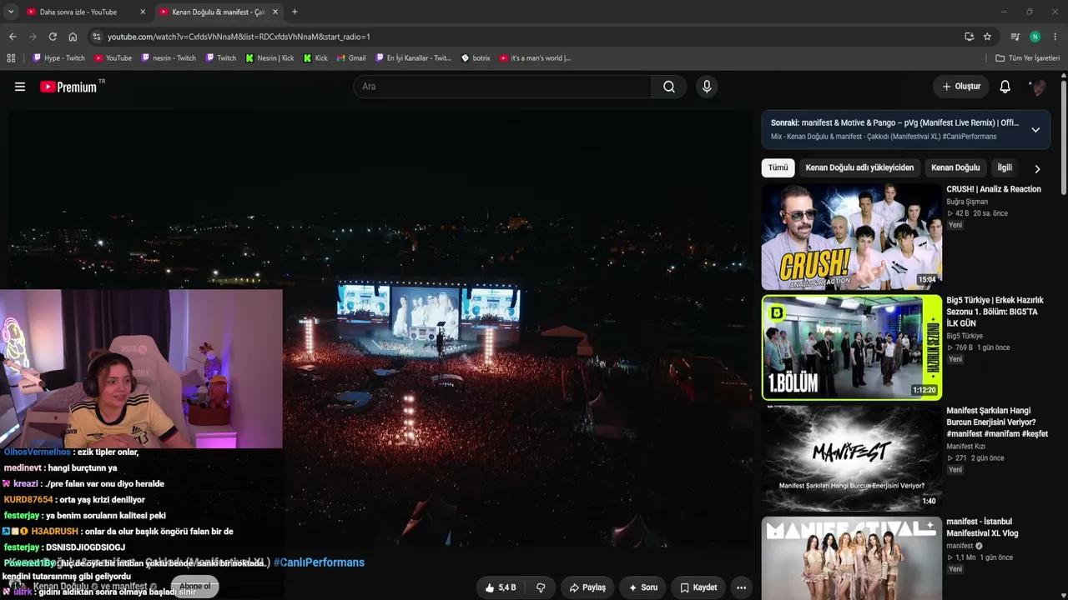
Task: Open the #CanlıPerformans hashtag link
Action: 319,562
